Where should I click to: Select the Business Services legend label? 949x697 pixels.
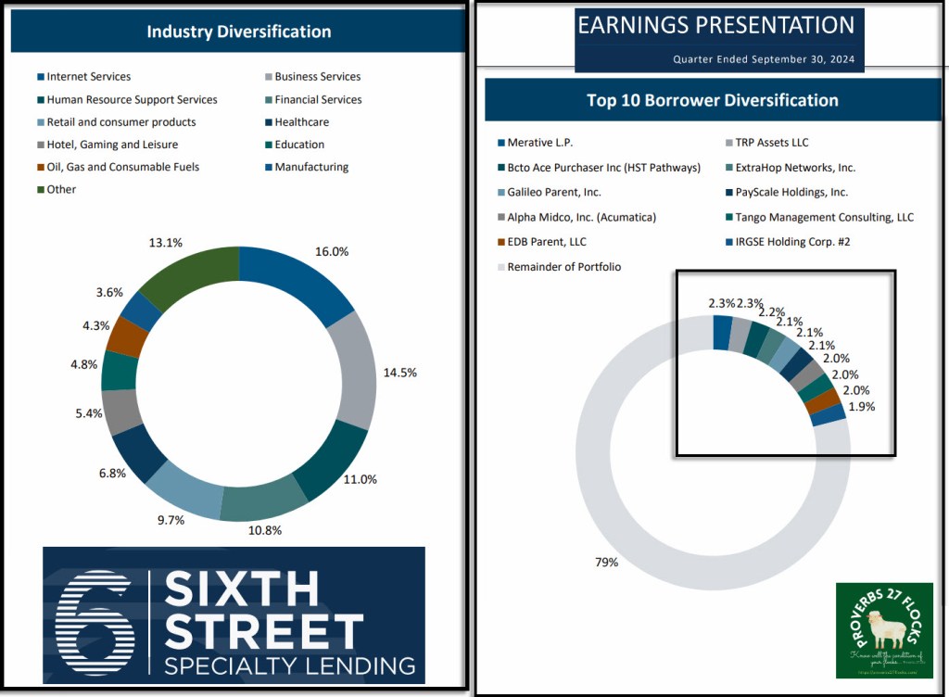317,77
